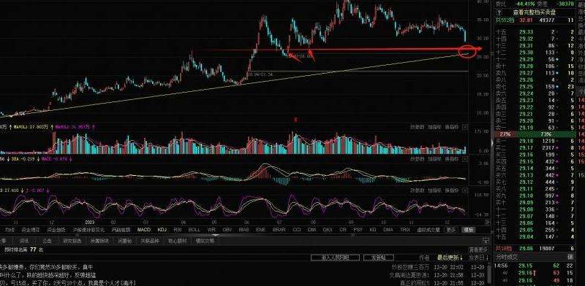Click 查看完整档买卖盘 header
This screenshot has height=286, width=585.
tap(535, 12)
